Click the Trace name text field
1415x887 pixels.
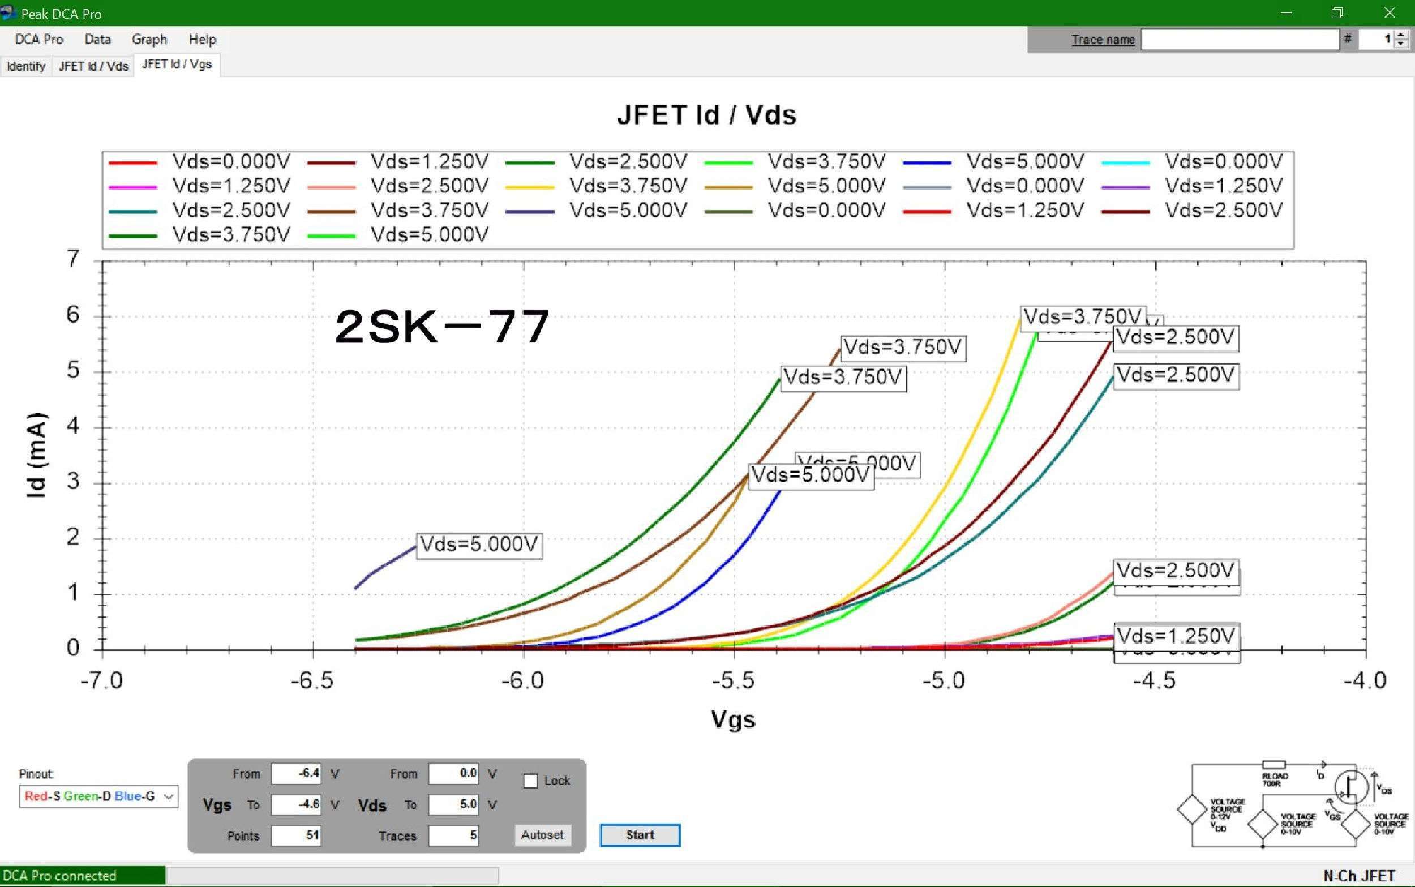click(x=1239, y=39)
